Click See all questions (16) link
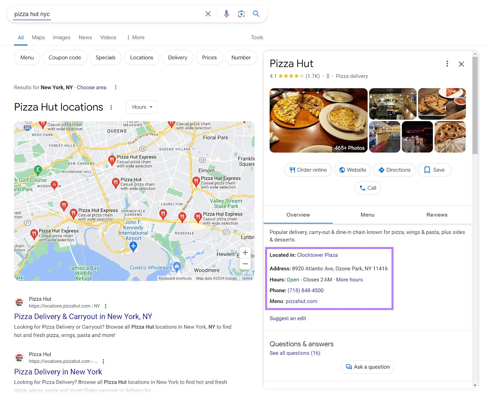Image resolution: width=487 pixels, height=396 pixels. point(295,353)
